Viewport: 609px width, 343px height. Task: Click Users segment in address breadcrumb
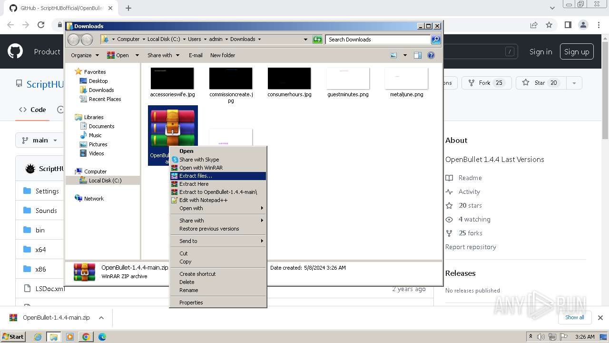(x=194, y=39)
